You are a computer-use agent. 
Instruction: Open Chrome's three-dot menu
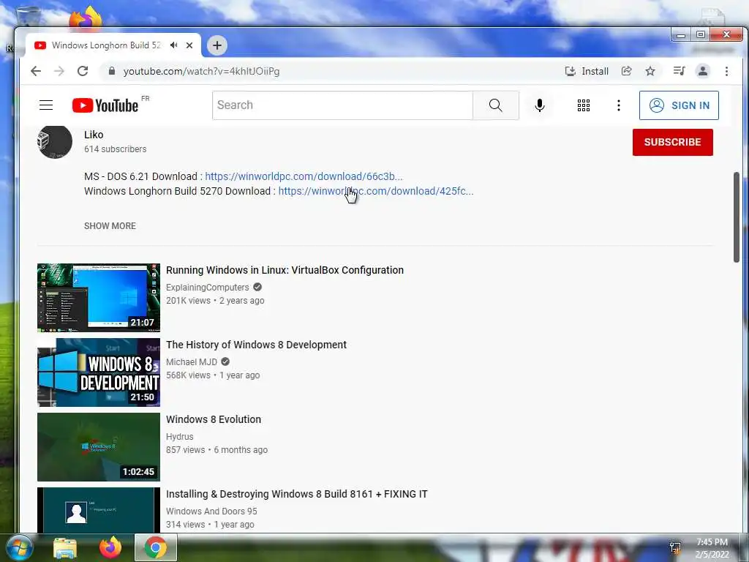click(726, 71)
